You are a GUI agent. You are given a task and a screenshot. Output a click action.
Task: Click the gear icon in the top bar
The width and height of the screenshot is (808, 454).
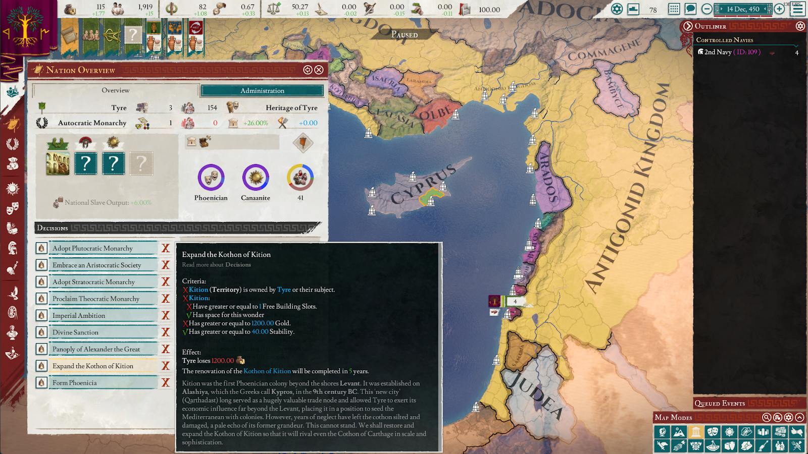point(617,9)
